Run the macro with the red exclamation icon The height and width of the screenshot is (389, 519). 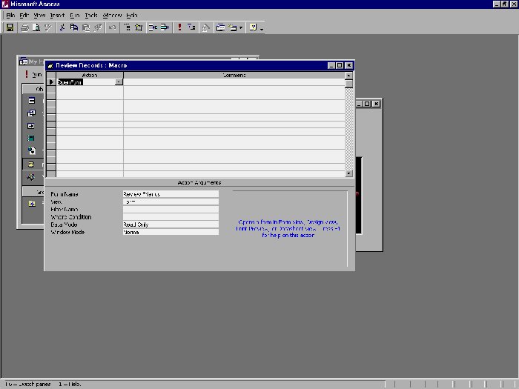(179, 27)
